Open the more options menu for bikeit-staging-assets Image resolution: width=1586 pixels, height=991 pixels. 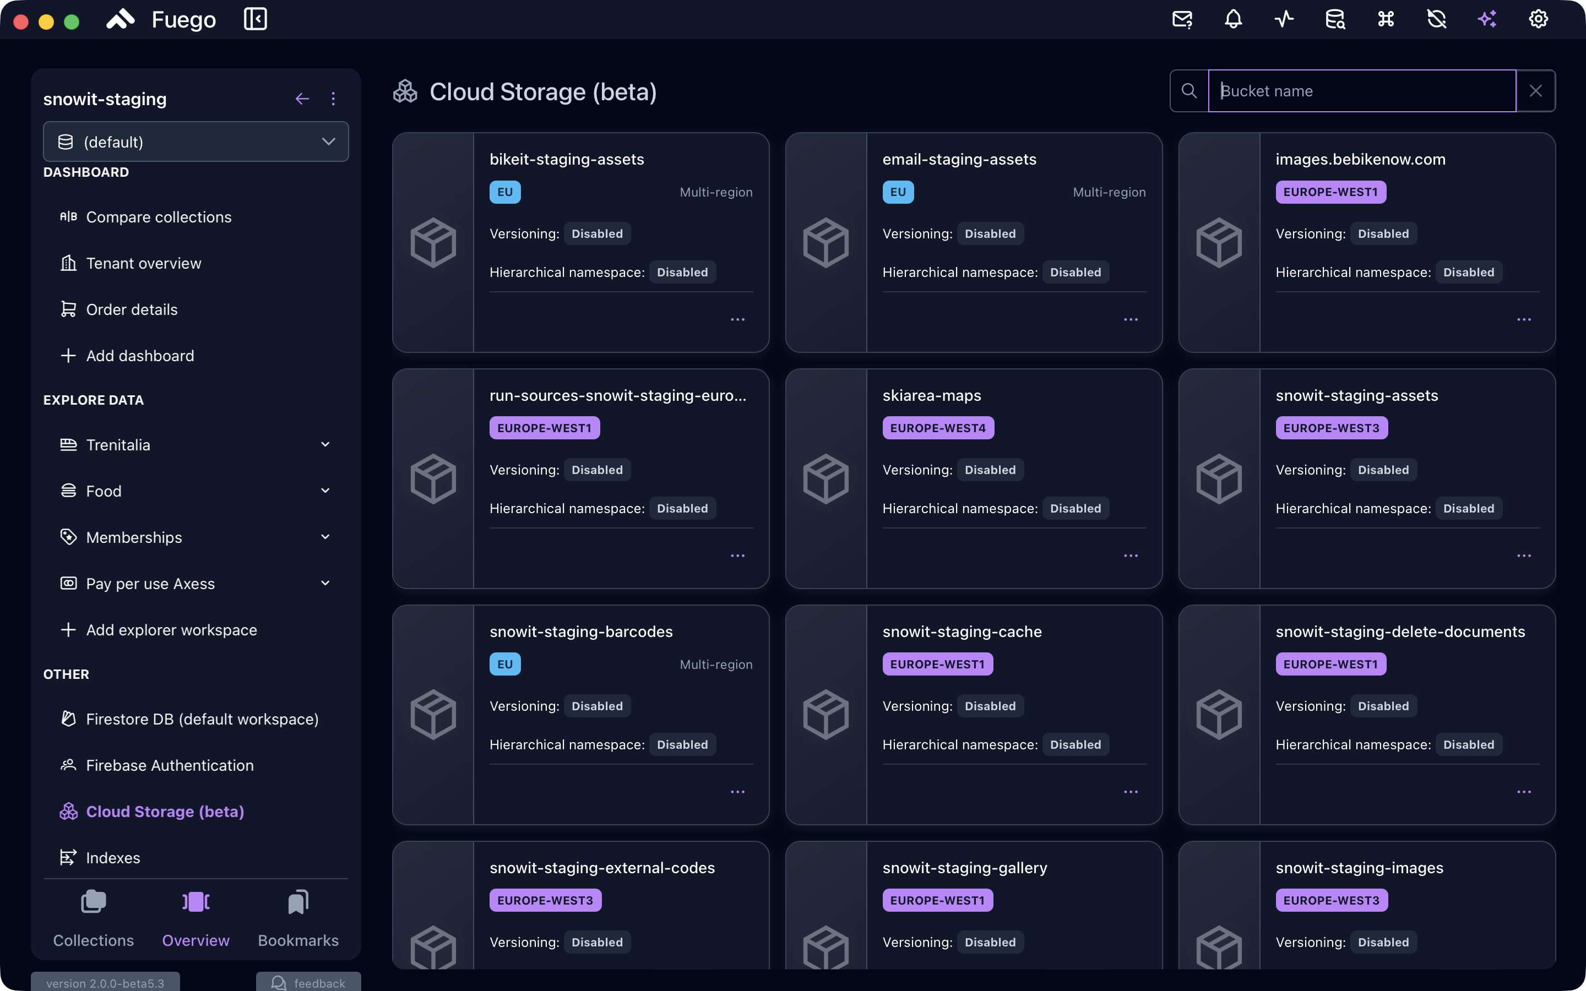pyautogui.click(x=737, y=320)
